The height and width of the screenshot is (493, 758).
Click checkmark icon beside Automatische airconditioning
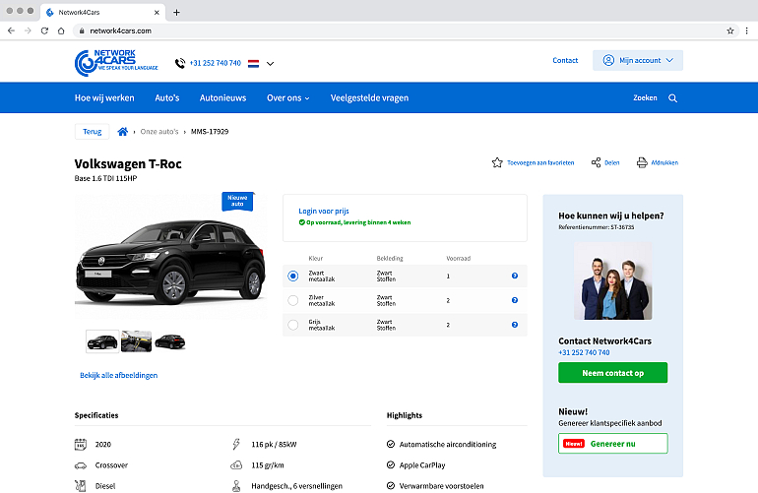(391, 444)
